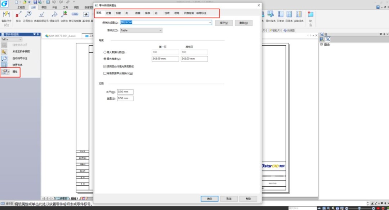
Task: Open the 零件族表 table tool
Action: pyautogui.click(x=270, y=14)
